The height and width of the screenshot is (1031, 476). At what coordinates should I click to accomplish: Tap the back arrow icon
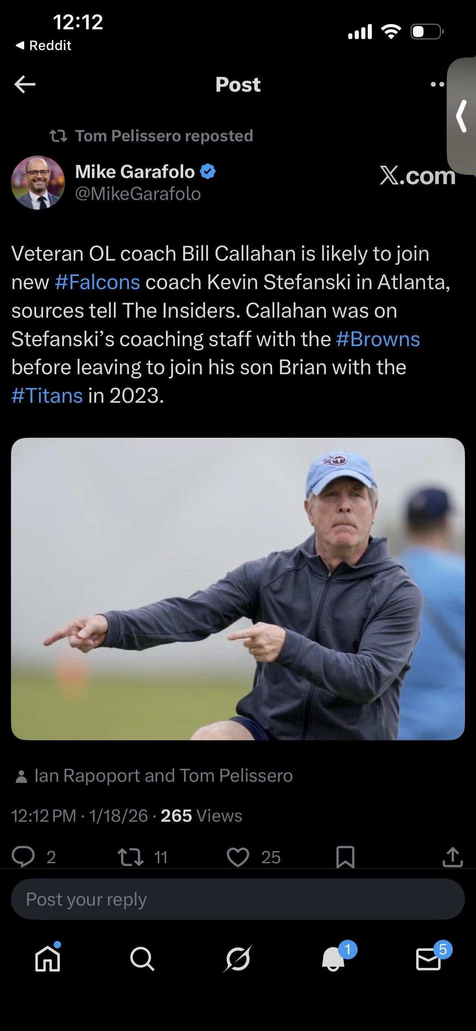25,84
